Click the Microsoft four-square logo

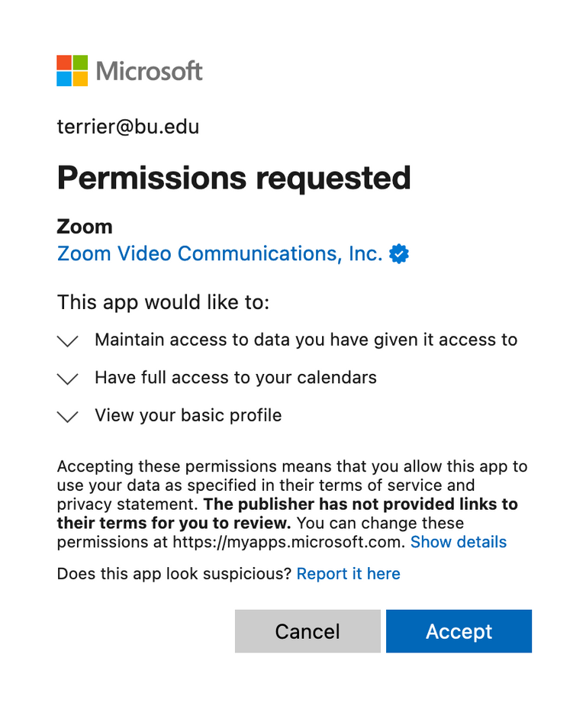[72, 71]
